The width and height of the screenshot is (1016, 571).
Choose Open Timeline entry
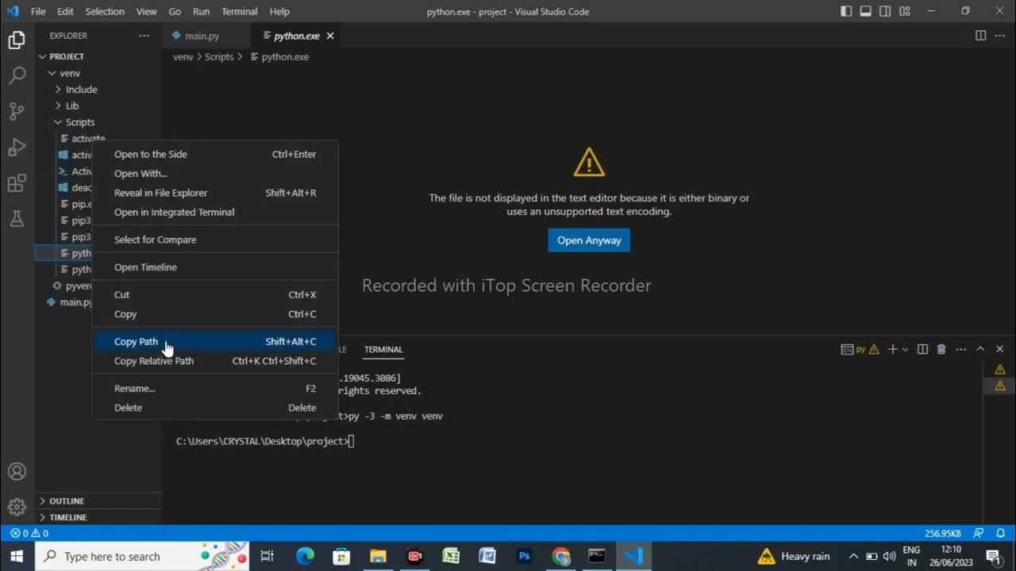tap(215, 267)
